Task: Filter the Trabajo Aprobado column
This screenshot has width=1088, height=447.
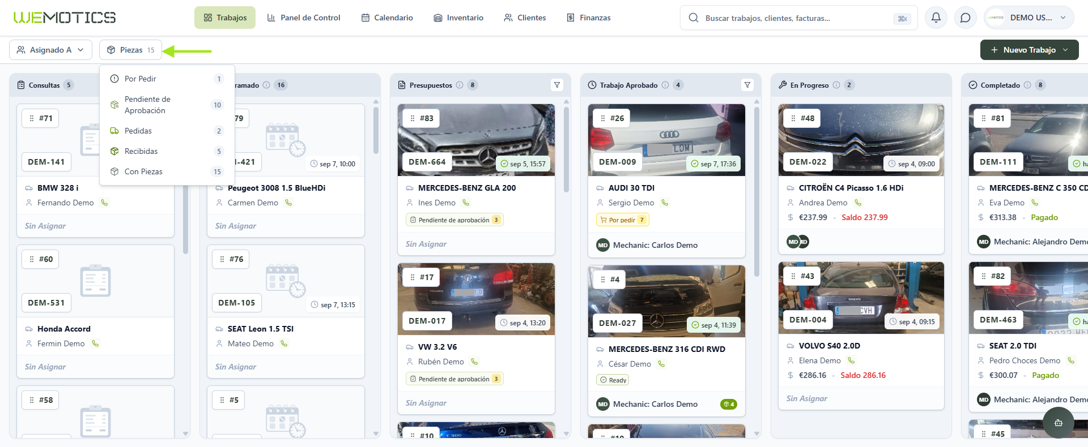Action: click(x=747, y=85)
